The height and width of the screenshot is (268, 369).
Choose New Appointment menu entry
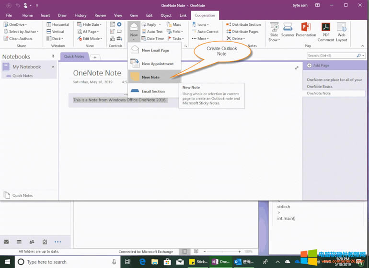(157, 64)
